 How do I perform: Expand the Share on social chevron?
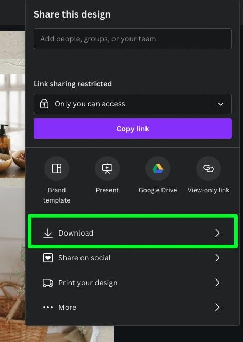(x=217, y=258)
